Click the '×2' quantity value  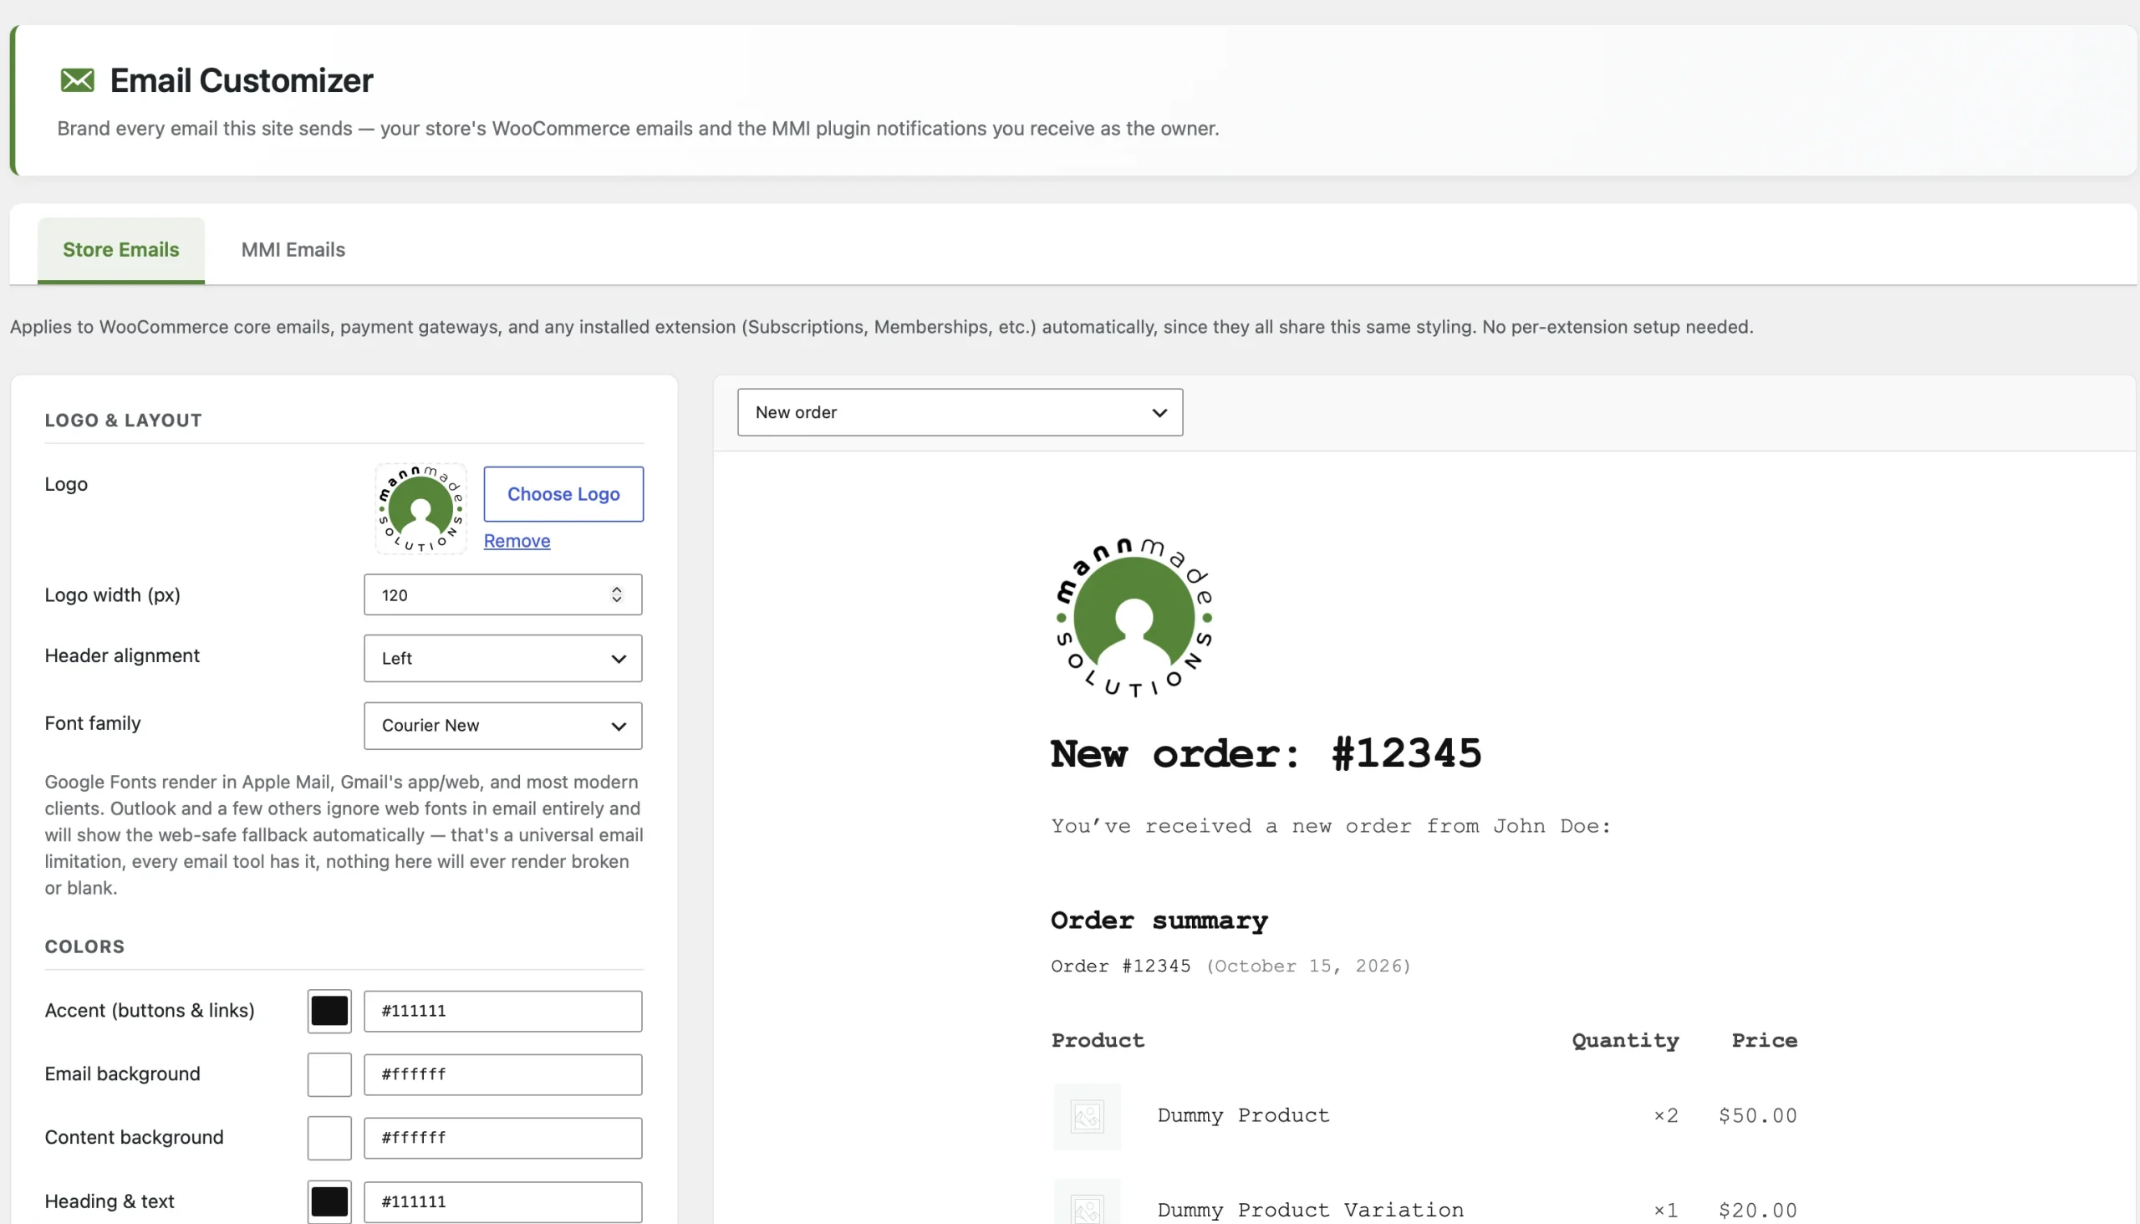pos(1666,1115)
